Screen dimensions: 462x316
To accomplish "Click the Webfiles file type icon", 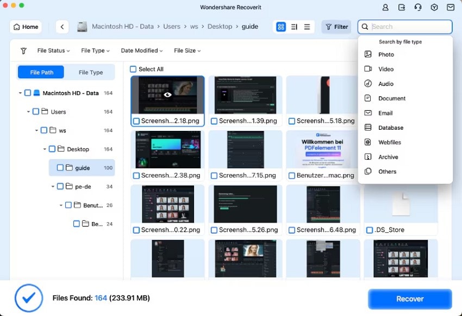I will (x=368, y=142).
